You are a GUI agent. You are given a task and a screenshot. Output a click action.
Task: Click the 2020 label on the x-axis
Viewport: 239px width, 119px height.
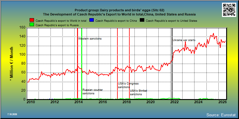150,102
